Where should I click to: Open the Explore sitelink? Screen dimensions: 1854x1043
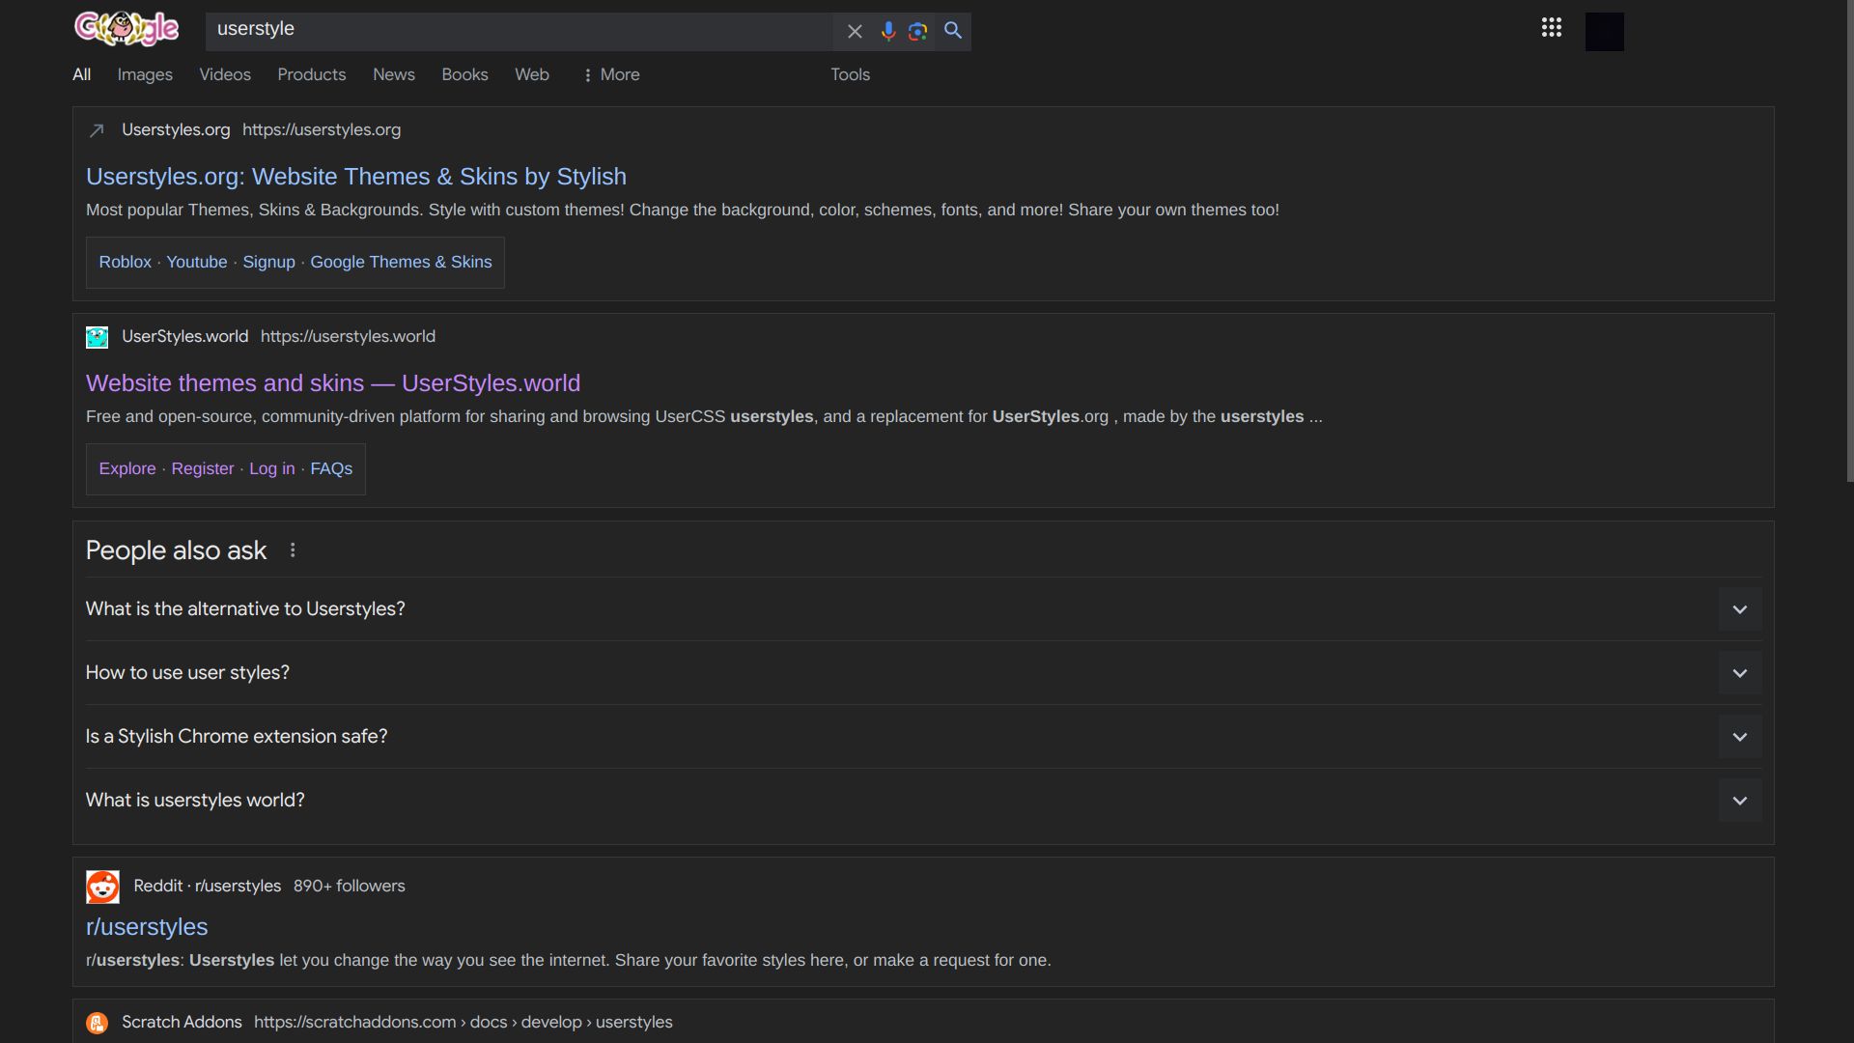click(x=127, y=468)
